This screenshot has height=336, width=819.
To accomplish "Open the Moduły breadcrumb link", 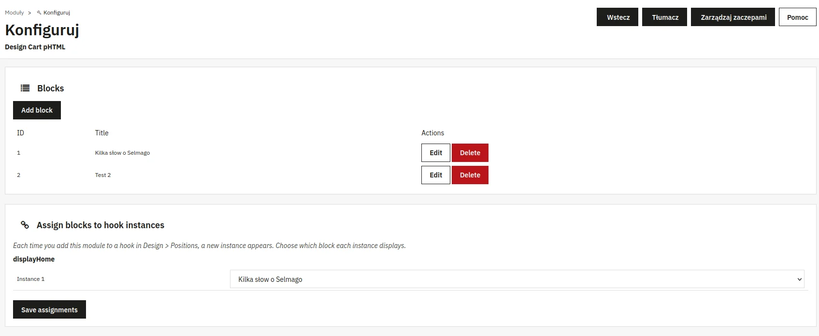I will (14, 13).
